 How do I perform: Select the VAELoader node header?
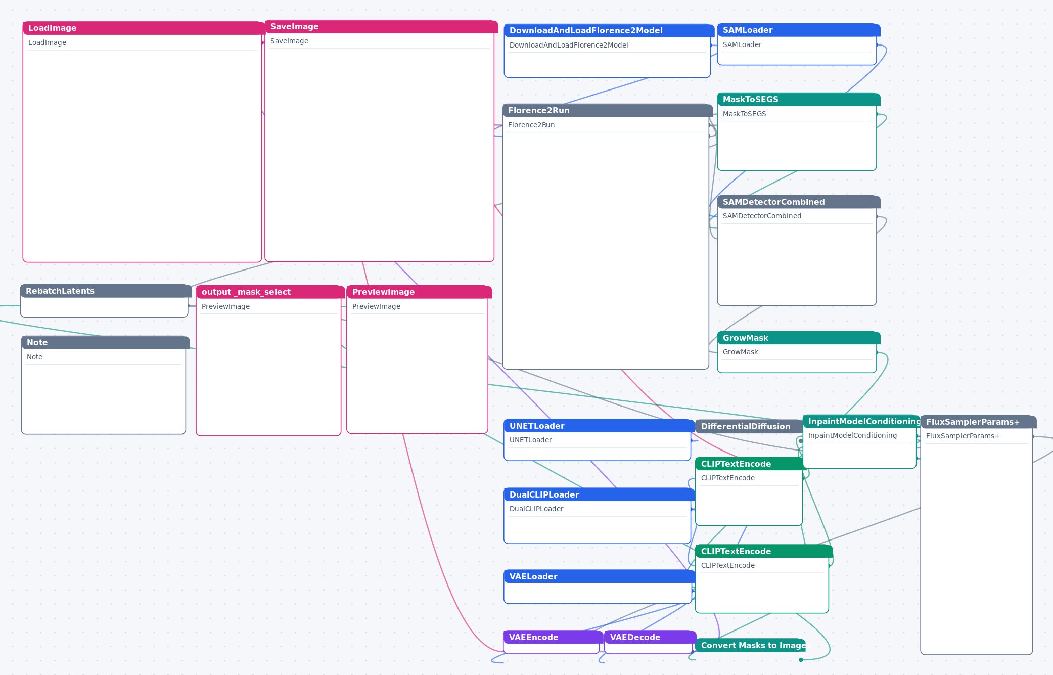tap(600, 577)
